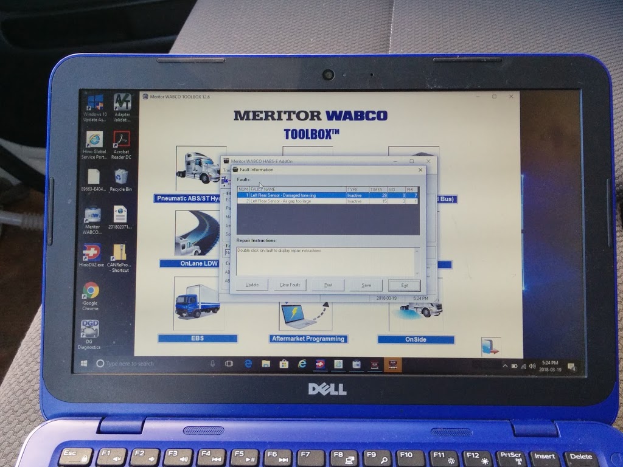
Task: Click the Print button in Fault Information
Action: [328, 285]
